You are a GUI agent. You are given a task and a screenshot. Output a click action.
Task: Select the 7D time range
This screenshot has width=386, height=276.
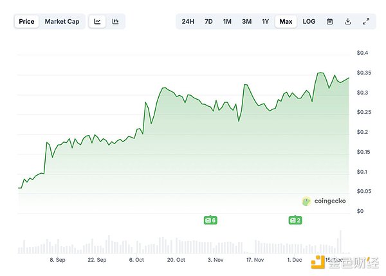pos(208,21)
